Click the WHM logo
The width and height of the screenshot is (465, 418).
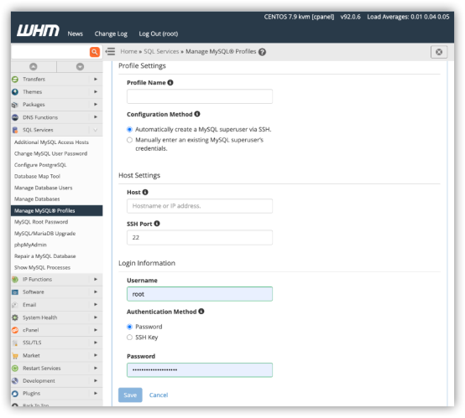click(x=38, y=30)
